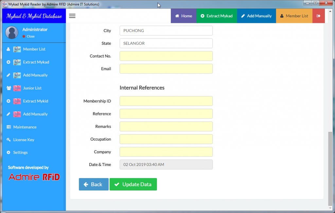The height and width of the screenshot is (213, 335).
Task: Click into the Membership ID field
Action: coord(166,101)
